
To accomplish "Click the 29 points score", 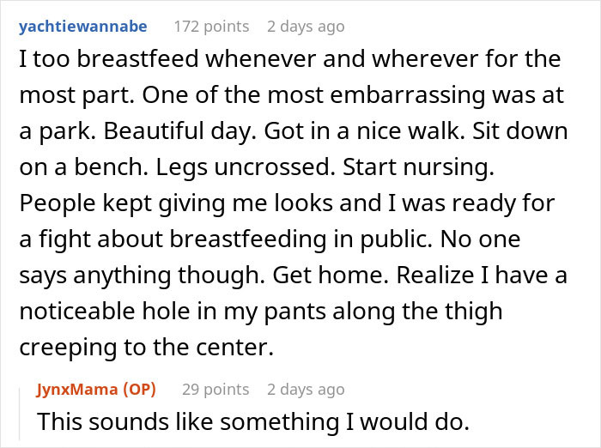I will [x=215, y=389].
